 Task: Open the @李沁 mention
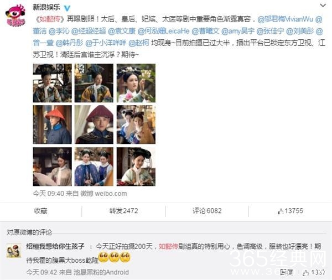click(x=59, y=31)
